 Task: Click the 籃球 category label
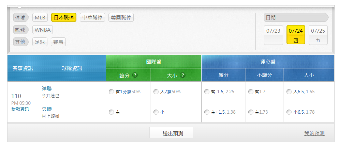coord(21,30)
